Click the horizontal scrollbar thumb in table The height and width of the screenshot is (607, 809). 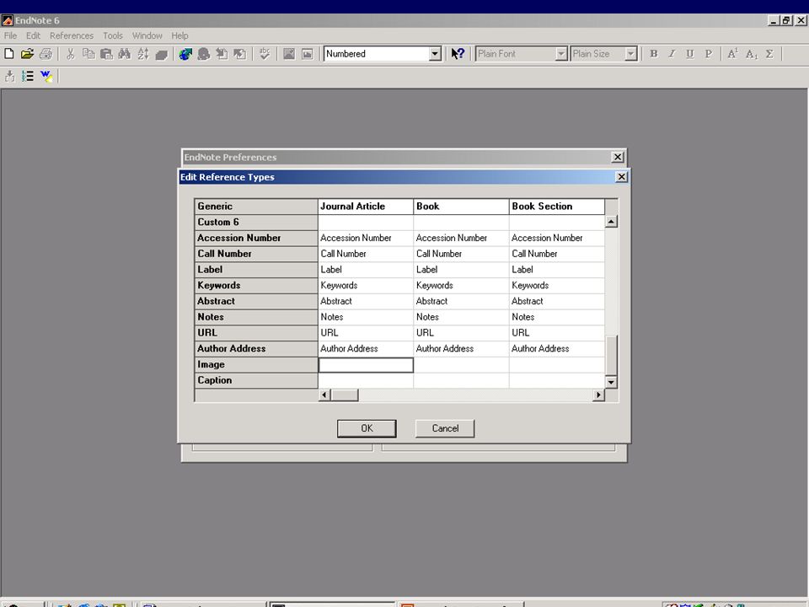pos(345,395)
